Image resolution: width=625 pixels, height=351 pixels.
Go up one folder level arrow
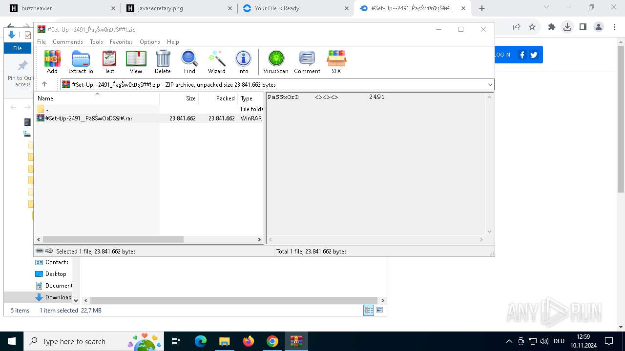(x=44, y=84)
